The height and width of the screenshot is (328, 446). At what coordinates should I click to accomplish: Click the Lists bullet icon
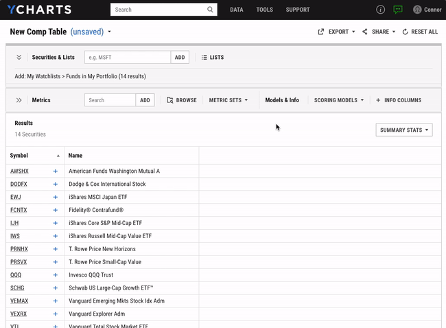pos(204,58)
